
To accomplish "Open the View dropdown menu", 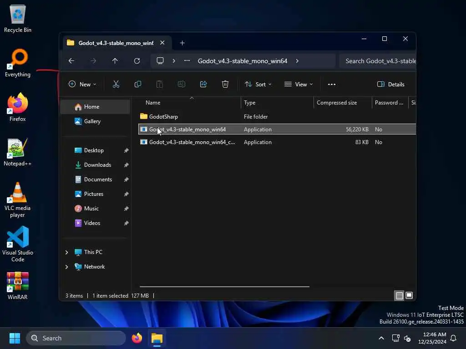I will pos(299,84).
